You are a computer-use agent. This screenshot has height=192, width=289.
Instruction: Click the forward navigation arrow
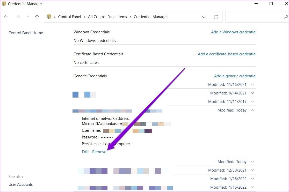pyautogui.click(x=18, y=17)
